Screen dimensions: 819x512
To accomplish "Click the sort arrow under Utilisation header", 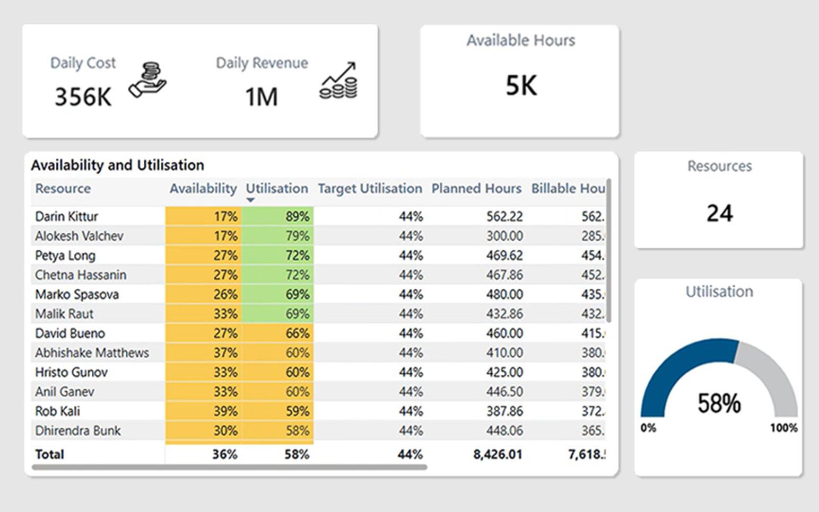I will 250,200.
